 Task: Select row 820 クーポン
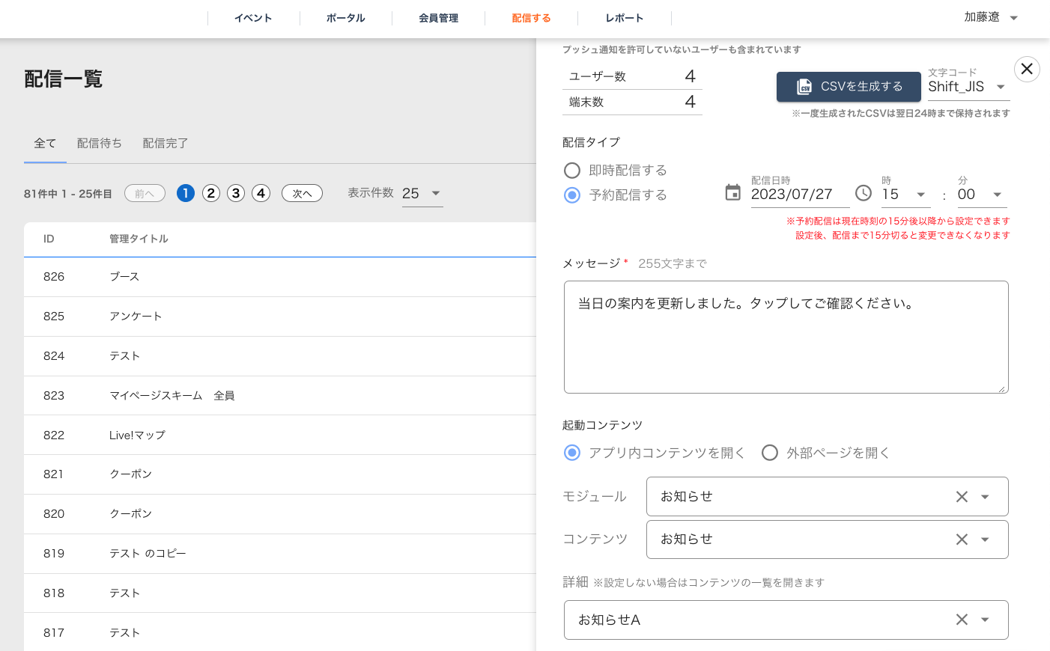point(280,514)
